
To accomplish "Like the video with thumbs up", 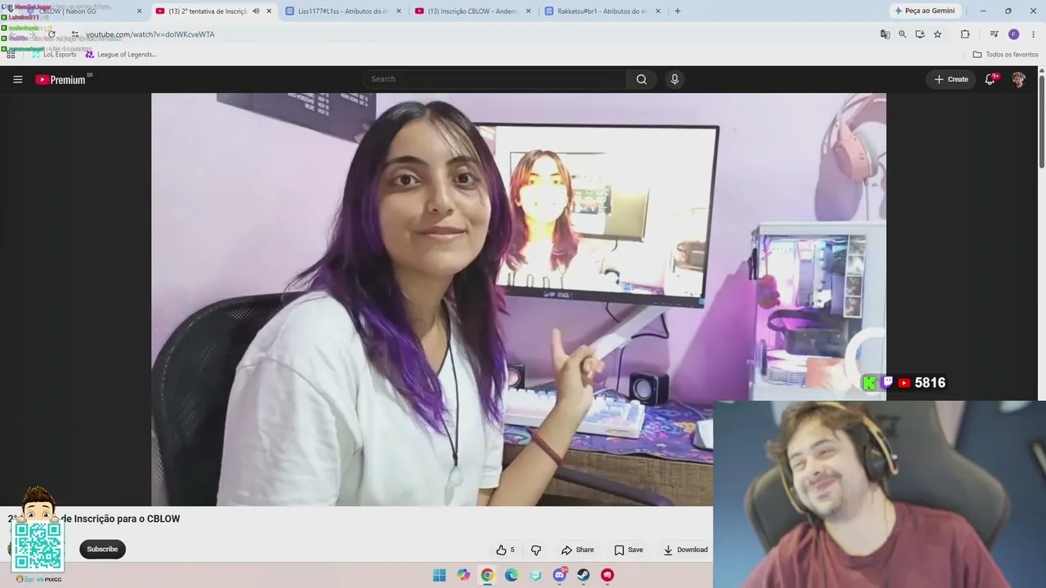I will click(505, 550).
